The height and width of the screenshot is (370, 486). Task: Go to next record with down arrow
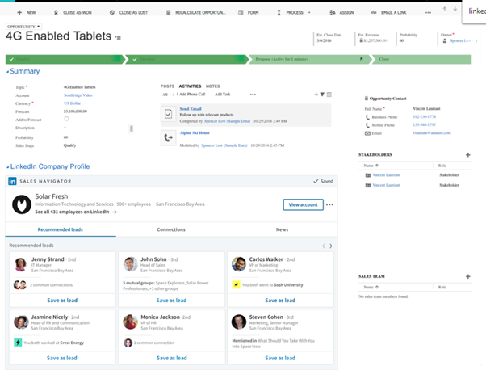(455, 9)
